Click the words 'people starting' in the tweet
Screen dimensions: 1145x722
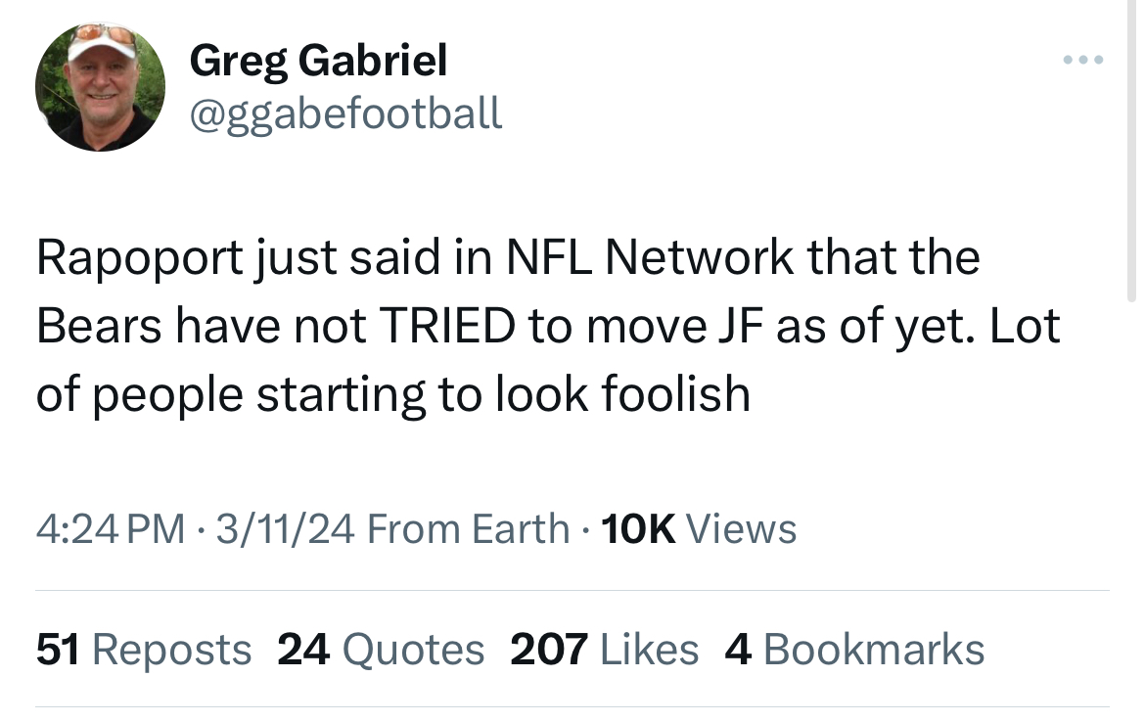click(254, 394)
